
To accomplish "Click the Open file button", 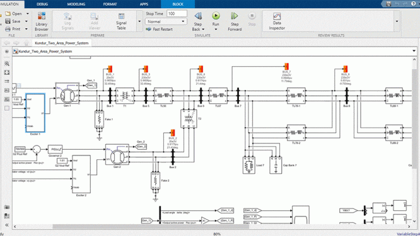I will pos(14,13).
